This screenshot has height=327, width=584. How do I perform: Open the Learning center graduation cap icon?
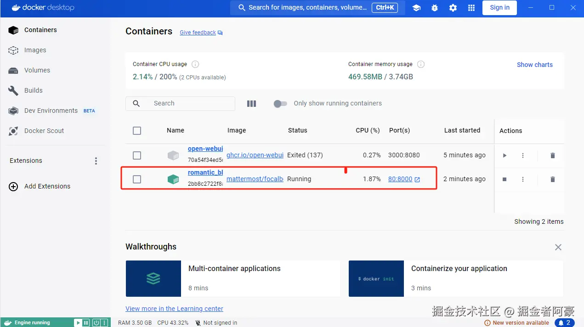point(416,8)
